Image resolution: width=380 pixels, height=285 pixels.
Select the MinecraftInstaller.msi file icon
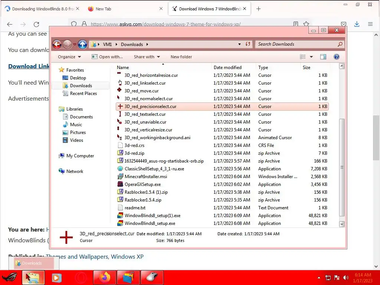120,176
